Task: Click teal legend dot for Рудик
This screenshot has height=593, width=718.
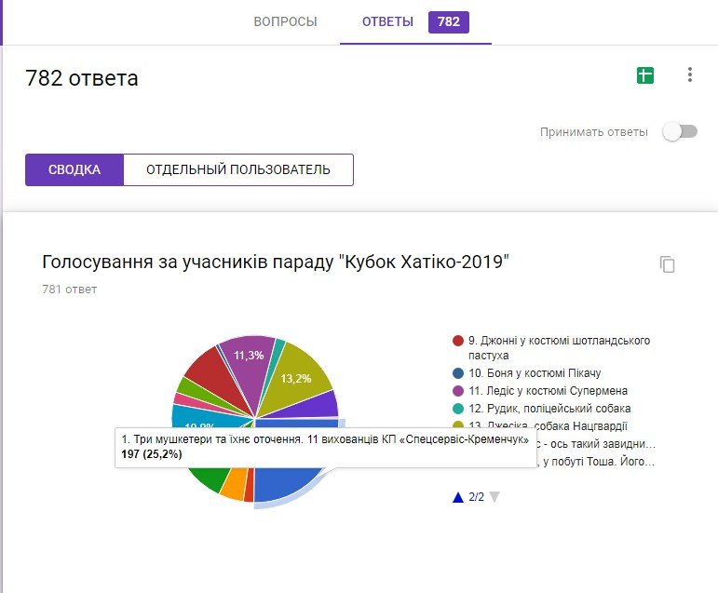Action: pyautogui.click(x=457, y=409)
